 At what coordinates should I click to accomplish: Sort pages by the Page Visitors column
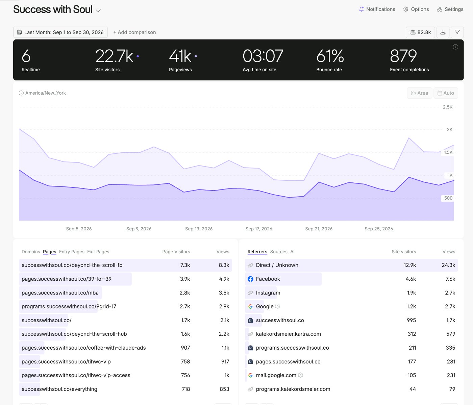coord(176,252)
